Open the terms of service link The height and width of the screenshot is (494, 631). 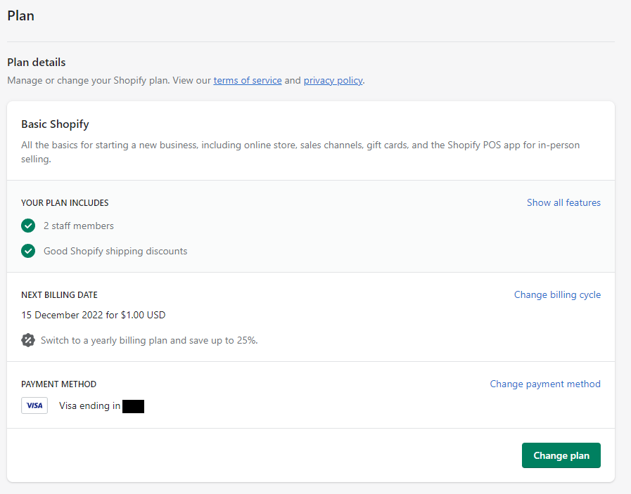[x=248, y=80]
